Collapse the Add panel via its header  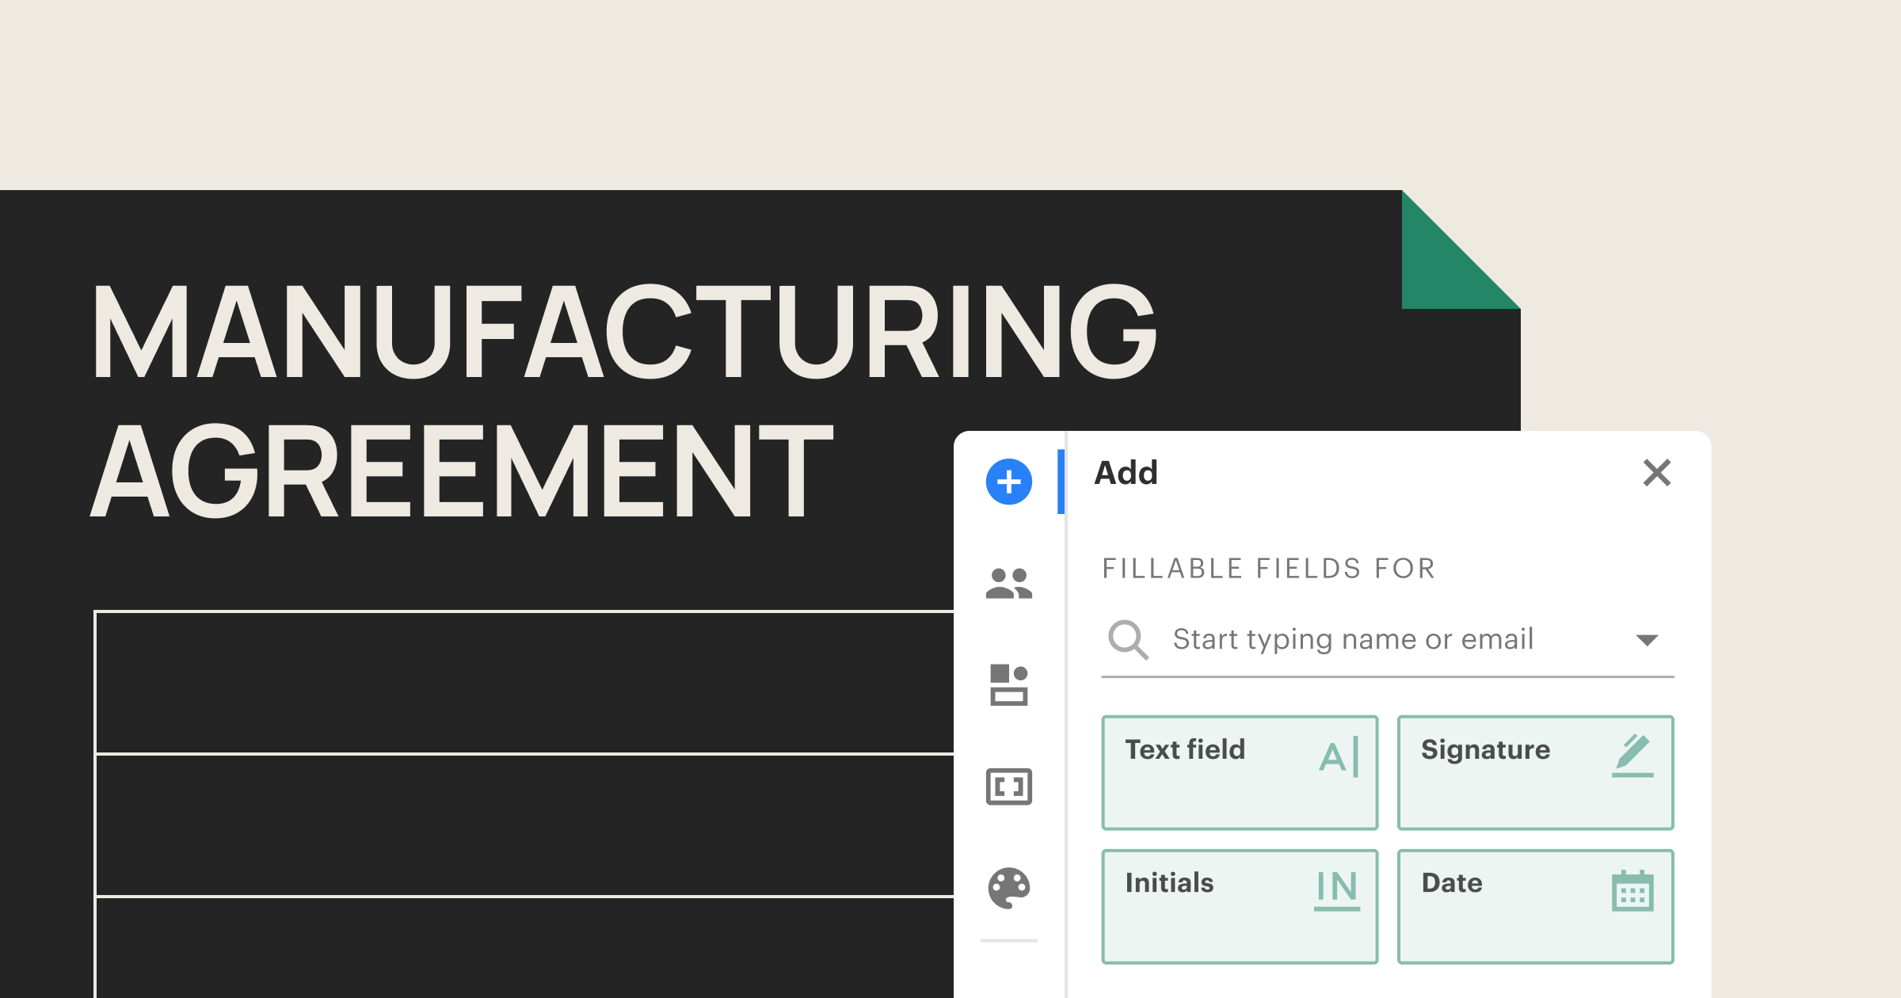pos(1124,473)
